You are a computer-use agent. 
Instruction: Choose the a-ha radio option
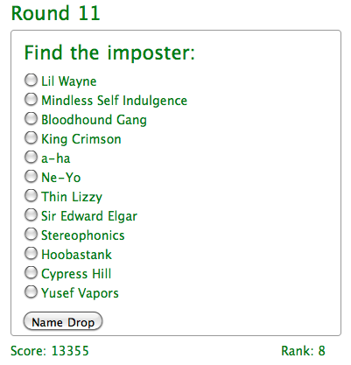tap(31, 157)
